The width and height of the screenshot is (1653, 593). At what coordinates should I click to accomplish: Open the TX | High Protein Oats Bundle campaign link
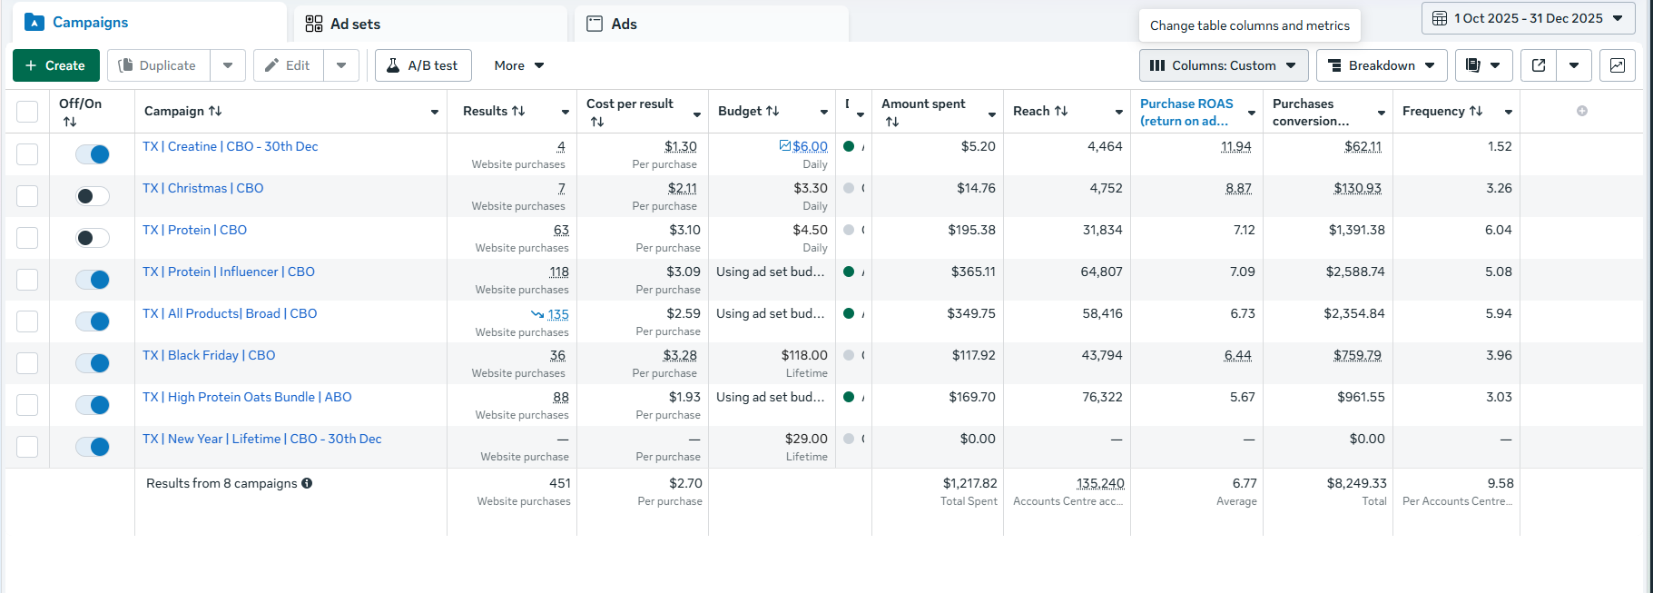247,397
